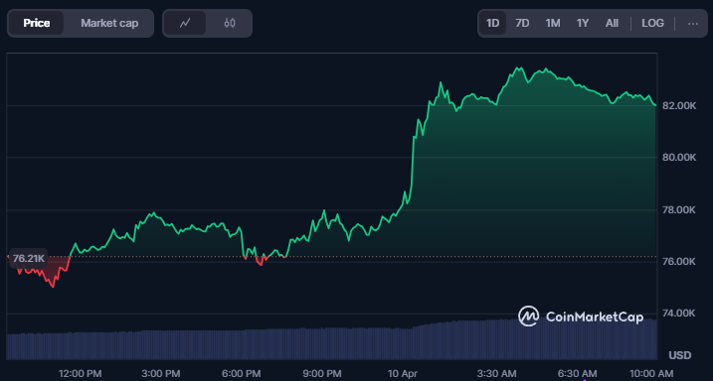713x381 pixels.
Task: Click the 10 Apr date label
Action: pyautogui.click(x=403, y=374)
